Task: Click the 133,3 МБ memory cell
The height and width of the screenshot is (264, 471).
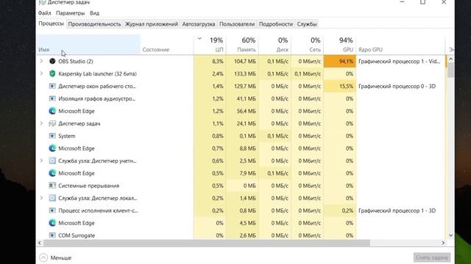Action: click(x=242, y=73)
